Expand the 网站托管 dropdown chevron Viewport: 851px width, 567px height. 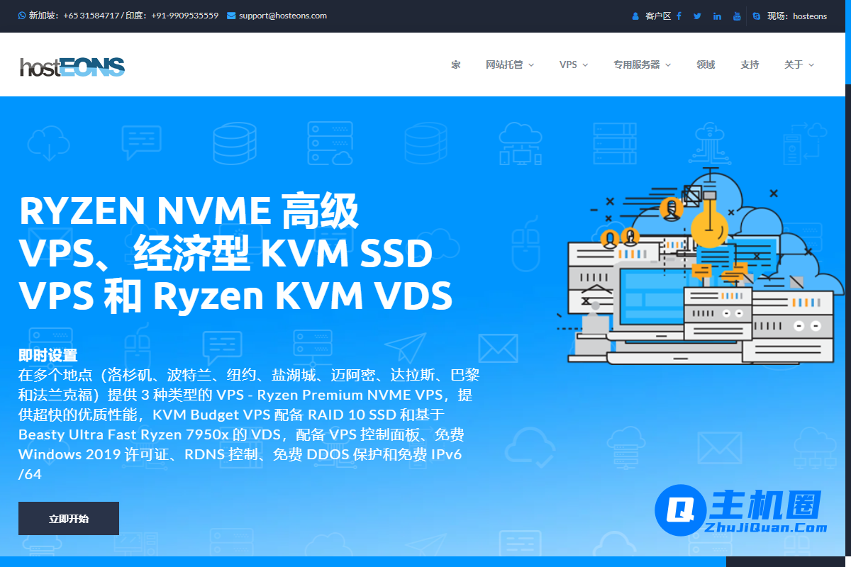(x=531, y=65)
